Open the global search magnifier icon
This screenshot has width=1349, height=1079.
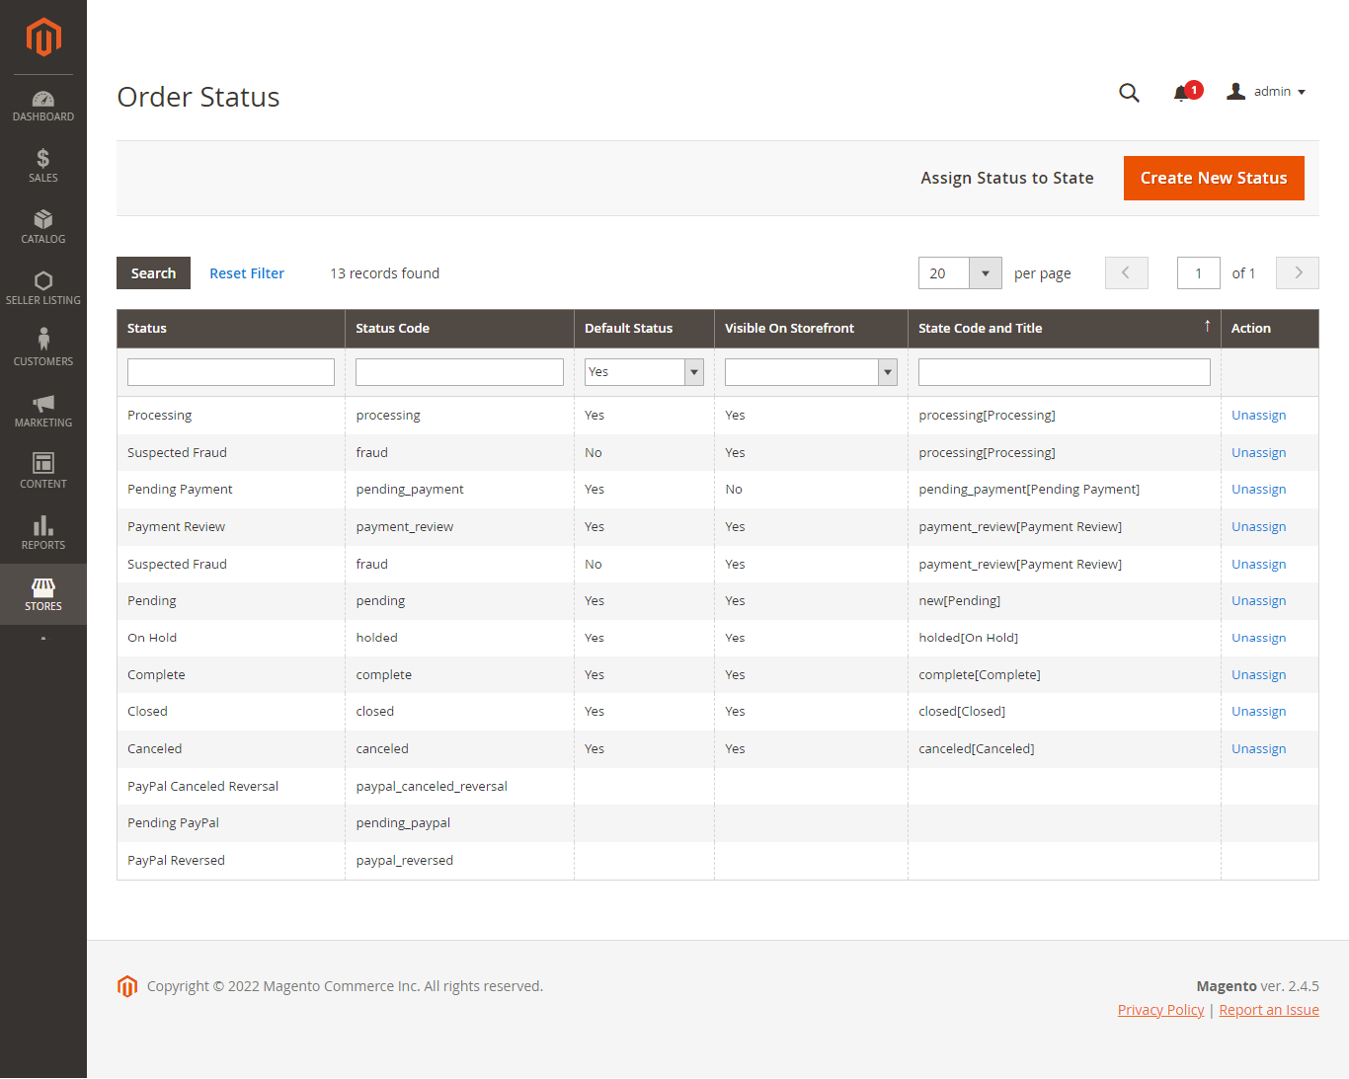tap(1129, 92)
